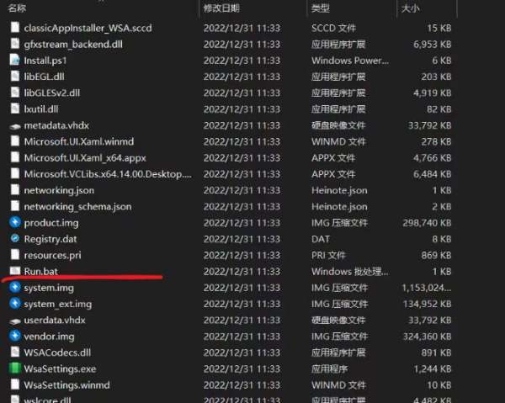Click the Windows 批处理 type of Run.bat
Image resolution: width=505 pixels, height=403 pixels.
pos(350,272)
